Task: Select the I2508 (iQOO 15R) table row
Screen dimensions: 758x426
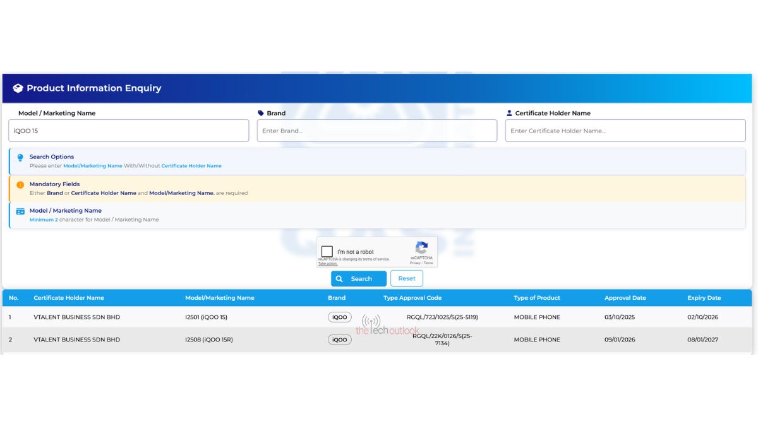Action: (208, 340)
